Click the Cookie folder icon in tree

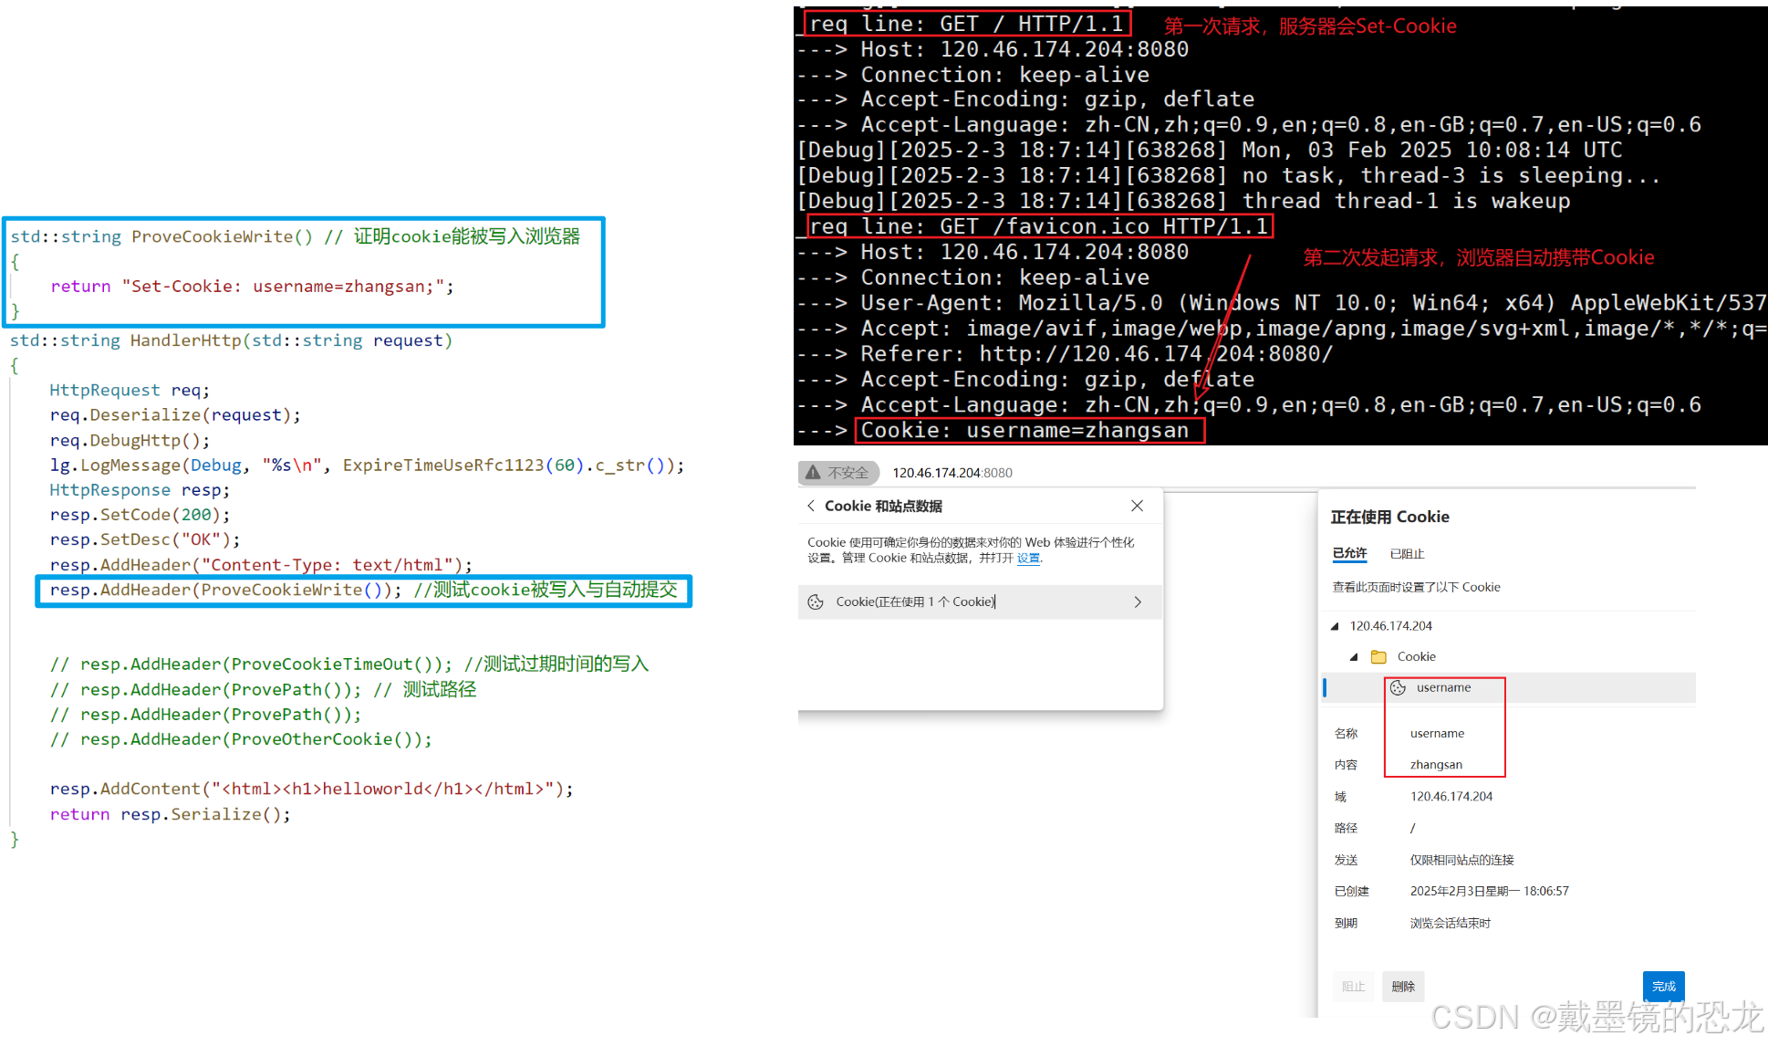click(x=1378, y=657)
